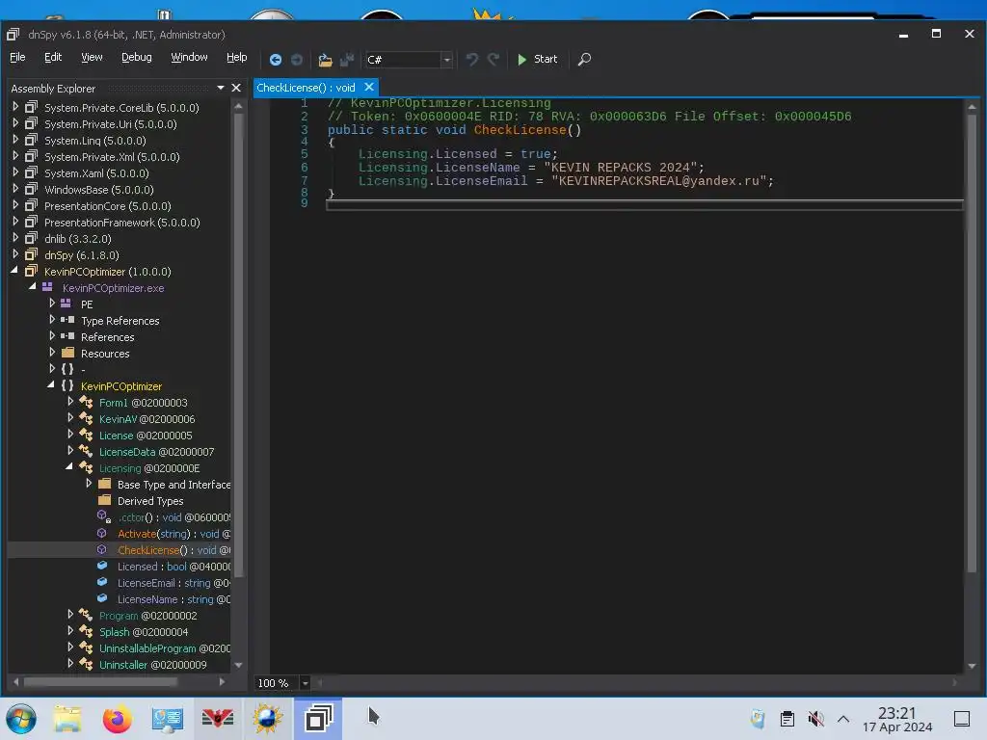Click the Derived Types folder icon
The height and width of the screenshot is (740, 987).
104,500
